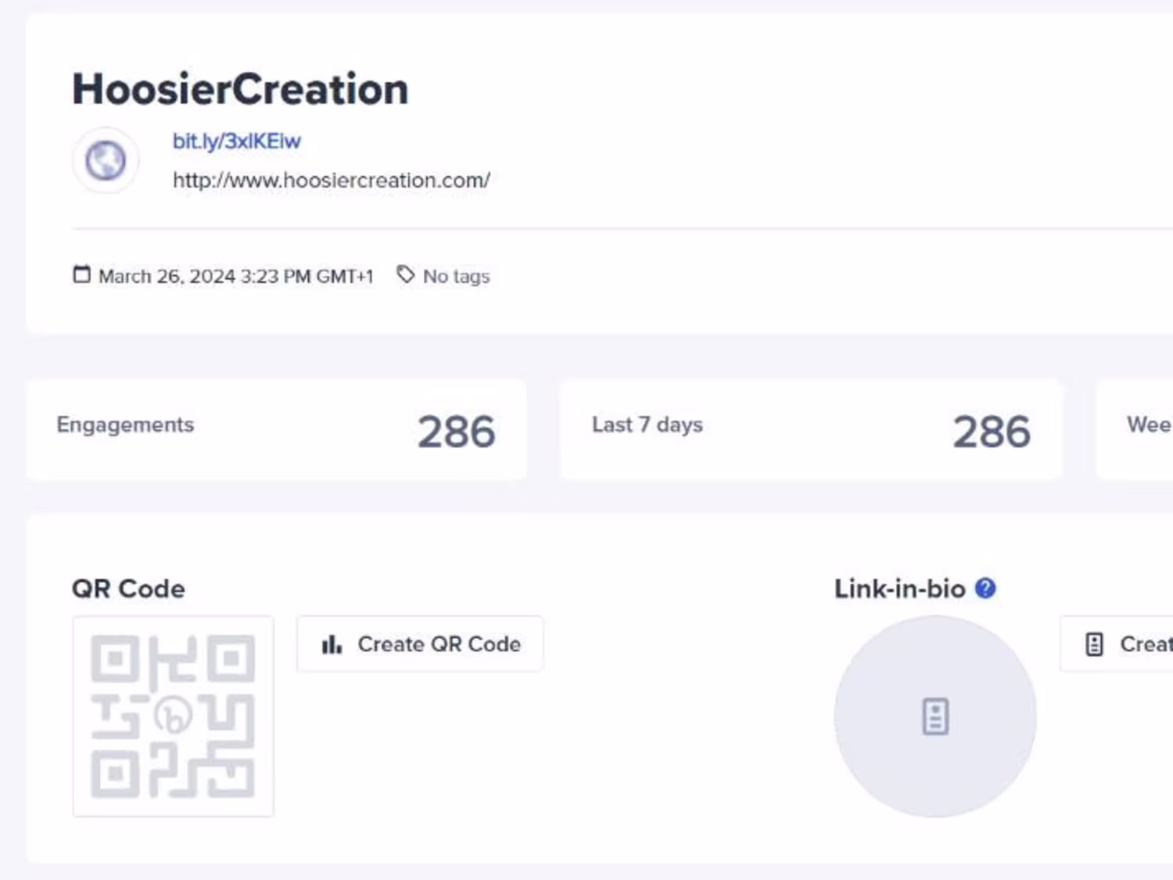
Task: Click the hoosiercreation.com destination URL
Action: click(332, 181)
